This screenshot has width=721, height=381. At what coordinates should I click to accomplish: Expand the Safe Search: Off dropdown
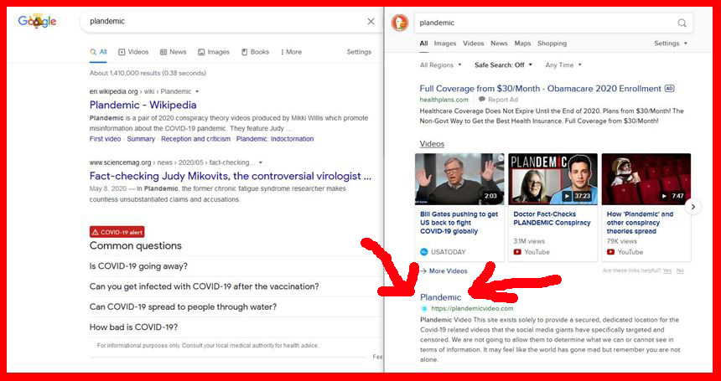click(504, 65)
